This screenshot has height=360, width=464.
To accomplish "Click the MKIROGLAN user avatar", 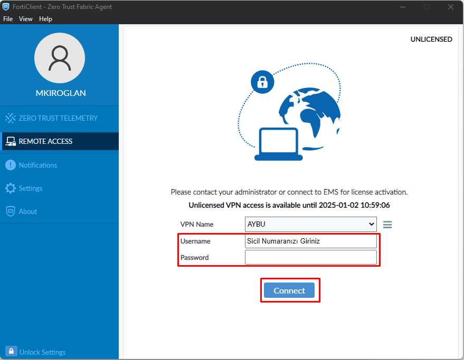I will point(60,58).
